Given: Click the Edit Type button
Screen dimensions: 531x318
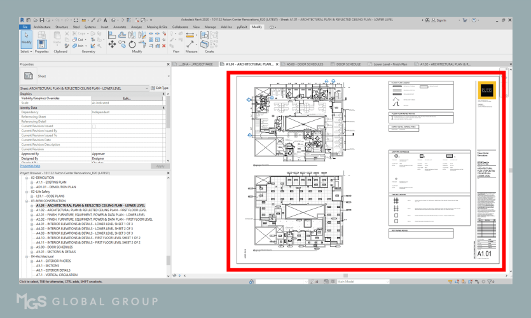Looking at the screenshot, I should [160, 88].
